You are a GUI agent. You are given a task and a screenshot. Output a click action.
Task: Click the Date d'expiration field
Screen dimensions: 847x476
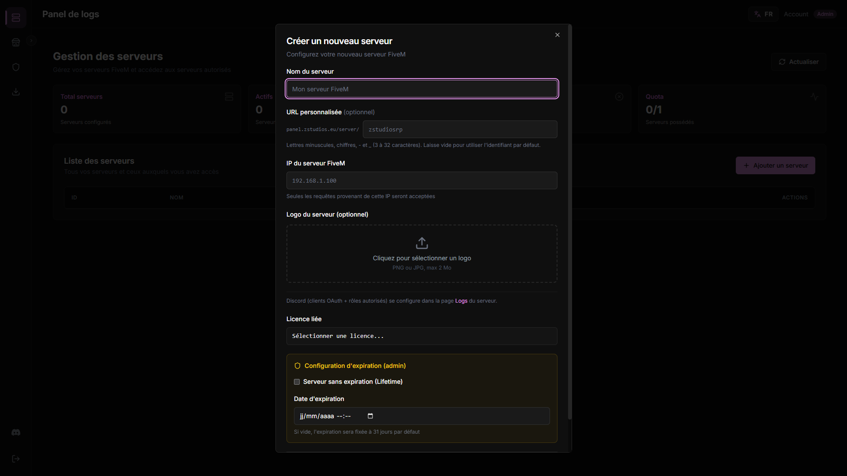pyautogui.click(x=422, y=416)
